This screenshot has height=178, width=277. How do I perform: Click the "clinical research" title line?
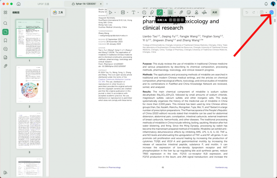(163, 28)
